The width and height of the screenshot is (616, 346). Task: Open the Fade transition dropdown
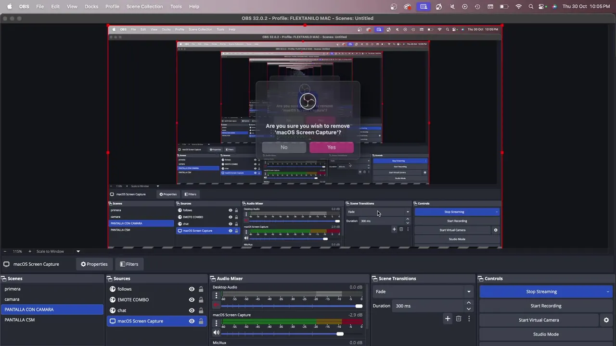click(423, 291)
